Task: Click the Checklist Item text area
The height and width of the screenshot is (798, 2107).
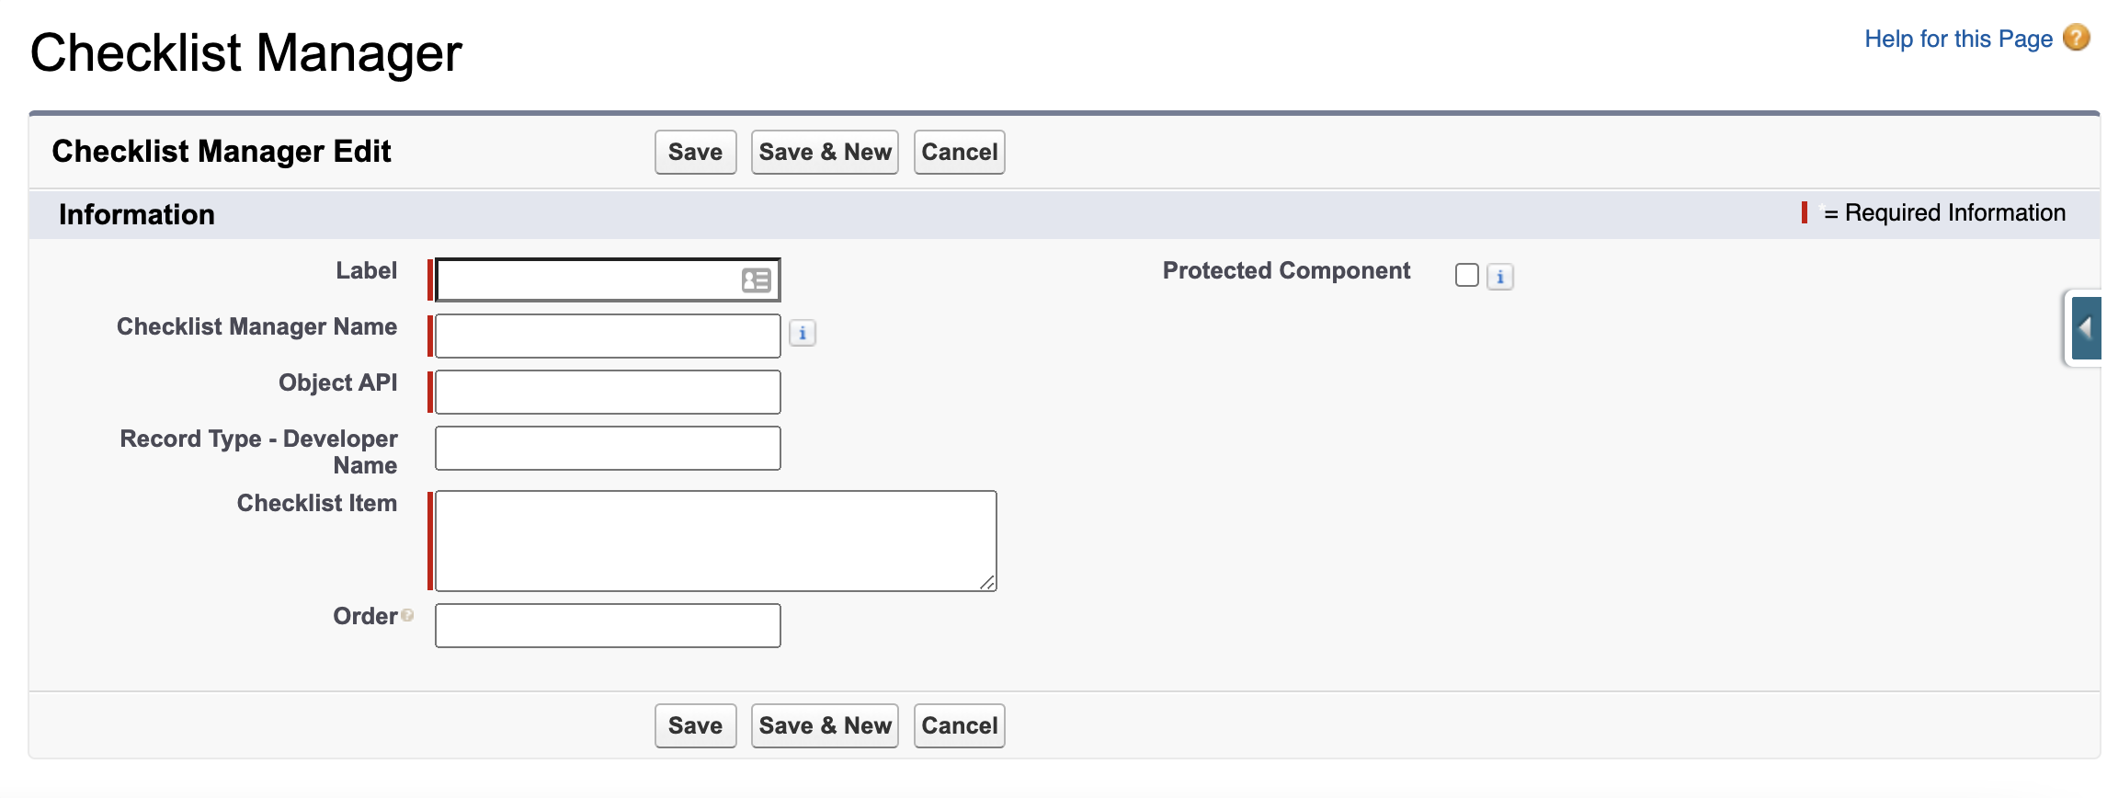Action: (x=715, y=540)
